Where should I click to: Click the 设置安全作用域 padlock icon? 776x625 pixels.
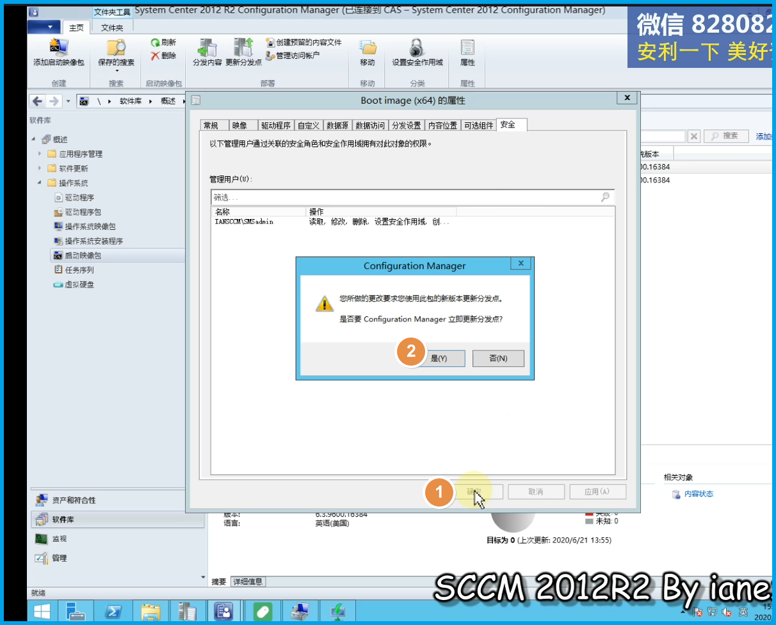[x=417, y=47]
